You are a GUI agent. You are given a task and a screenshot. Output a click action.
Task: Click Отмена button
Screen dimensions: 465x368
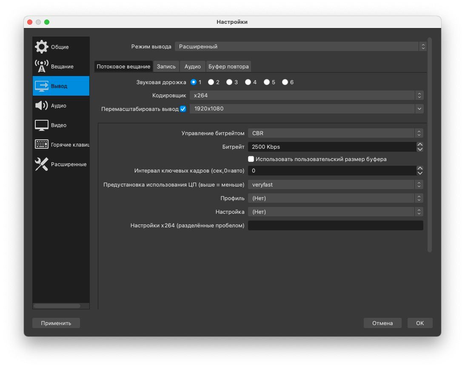coord(382,323)
